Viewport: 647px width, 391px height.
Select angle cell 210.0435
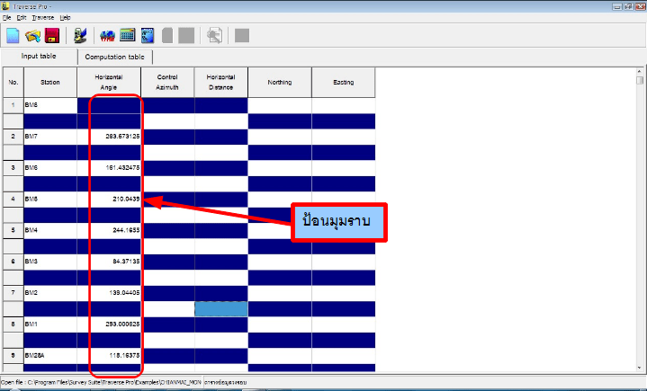coord(109,199)
